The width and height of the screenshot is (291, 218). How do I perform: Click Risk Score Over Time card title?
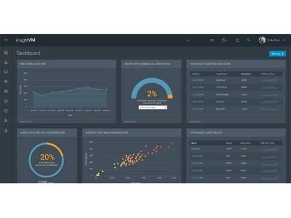(x=33, y=64)
